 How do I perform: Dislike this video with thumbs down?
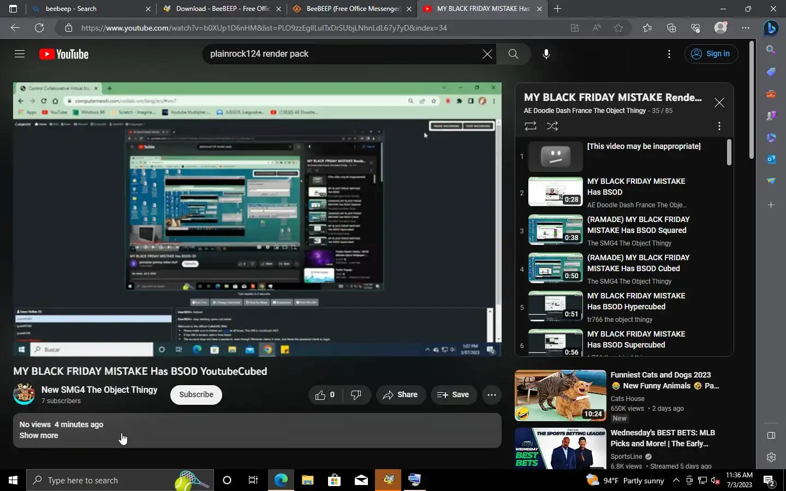(356, 395)
